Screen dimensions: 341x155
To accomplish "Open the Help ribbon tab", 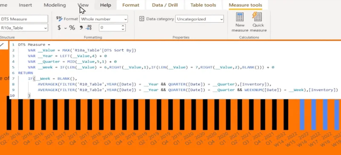I will (x=105, y=5).
